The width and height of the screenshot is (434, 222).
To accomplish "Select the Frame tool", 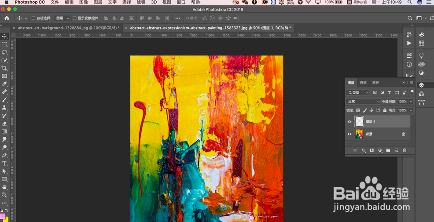I will [x=4, y=76].
